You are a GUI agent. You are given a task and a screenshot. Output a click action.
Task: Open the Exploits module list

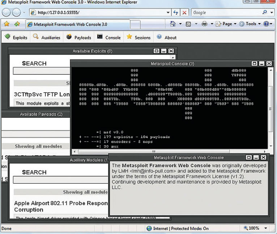click(x=16, y=37)
